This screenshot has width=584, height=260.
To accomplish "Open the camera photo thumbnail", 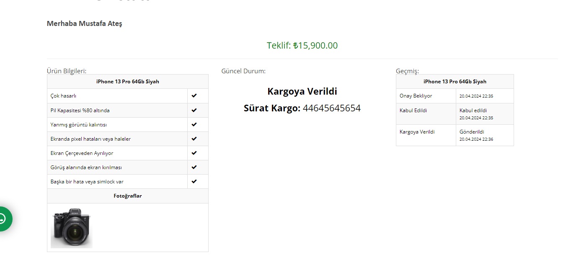I will pyautogui.click(x=72, y=228).
